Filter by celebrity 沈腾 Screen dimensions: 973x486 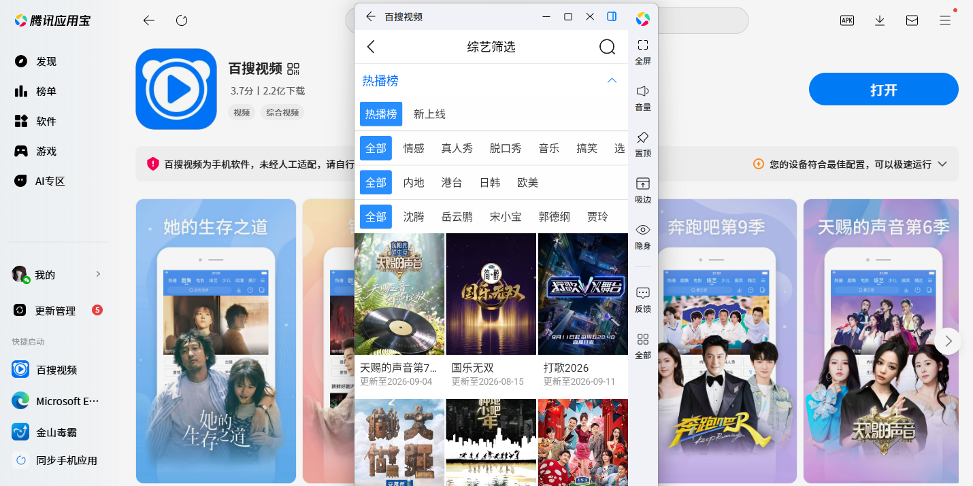coord(414,216)
